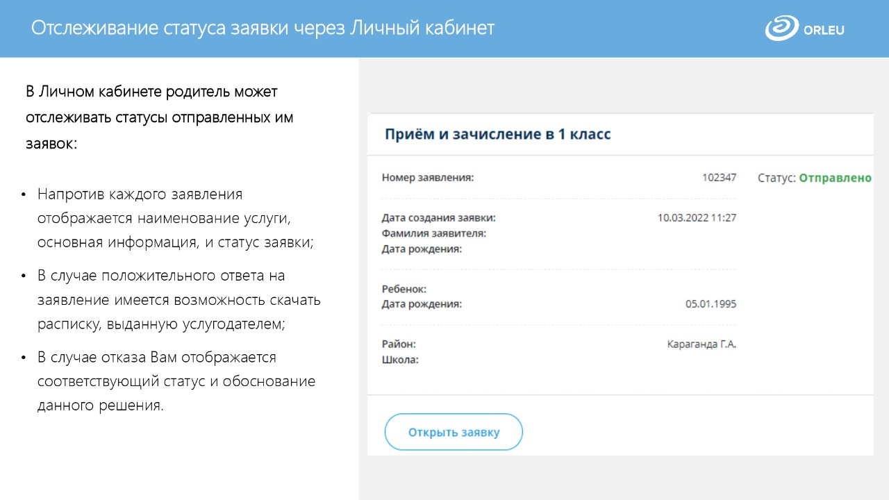
Task: Click the first bullet starting 'Напротив каждого заявления'
Action: (175, 218)
